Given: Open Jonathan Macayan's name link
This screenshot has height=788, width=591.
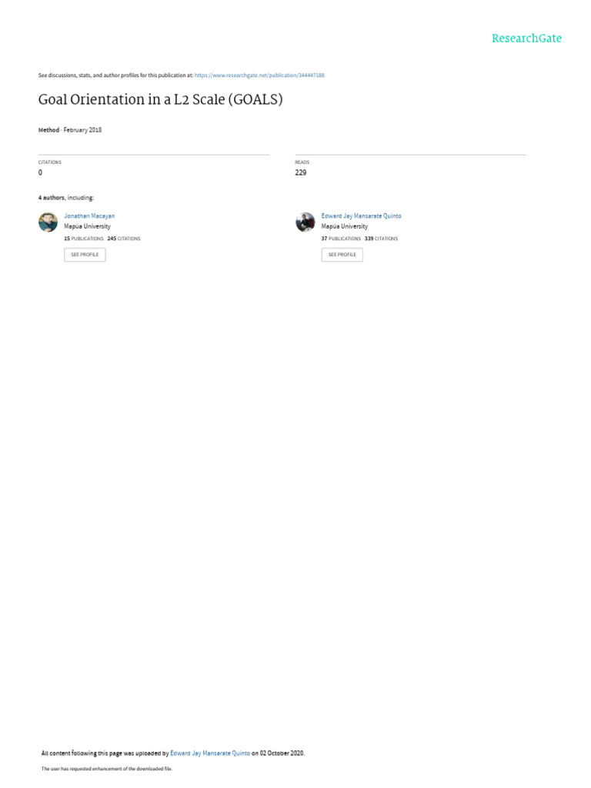Looking at the screenshot, I should click(x=89, y=215).
